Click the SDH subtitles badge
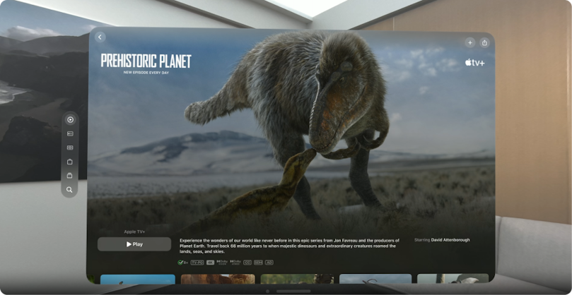Image resolution: width=572 pixels, height=295 pixels. click(258, 263)
